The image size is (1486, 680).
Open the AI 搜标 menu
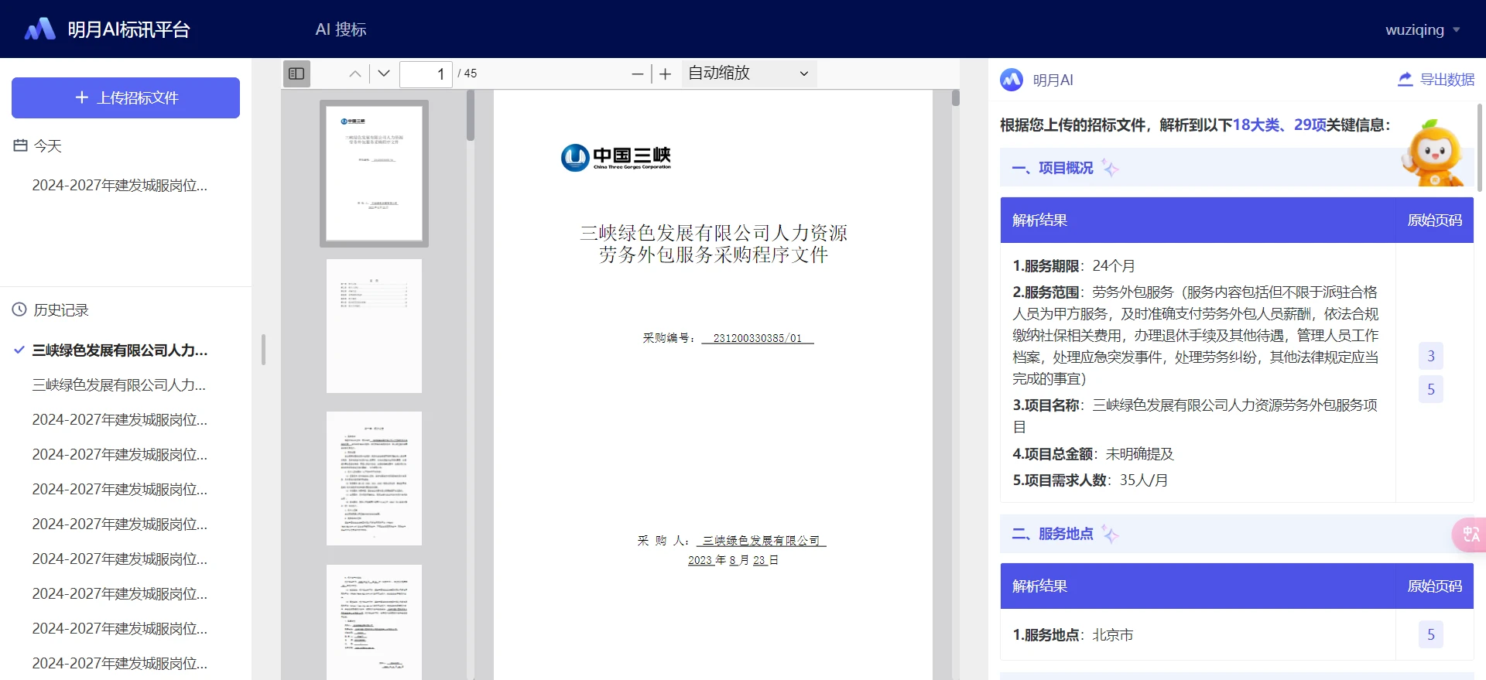(341, 29)
